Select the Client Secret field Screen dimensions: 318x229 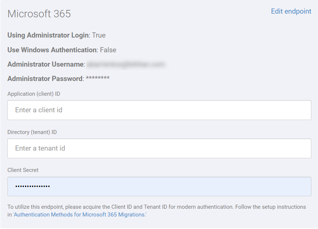point(158,186)
